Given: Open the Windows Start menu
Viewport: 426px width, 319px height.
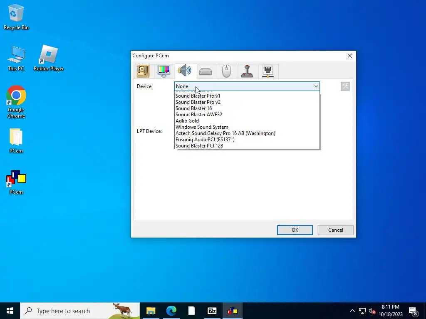Looking at the screenshot, I should [x=10, y=311].
